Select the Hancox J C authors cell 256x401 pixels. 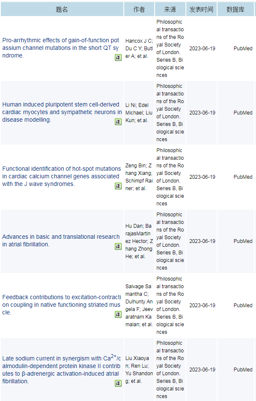(139, 49)
